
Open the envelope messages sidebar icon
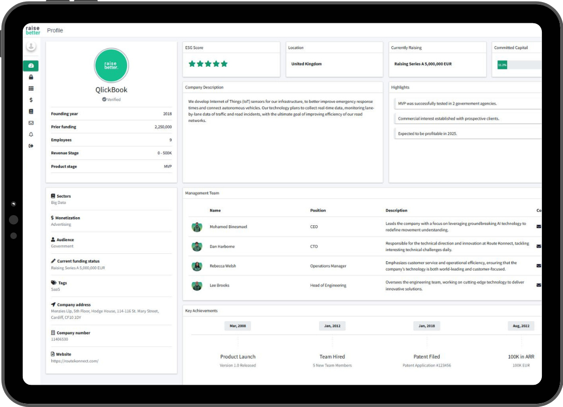31,123
